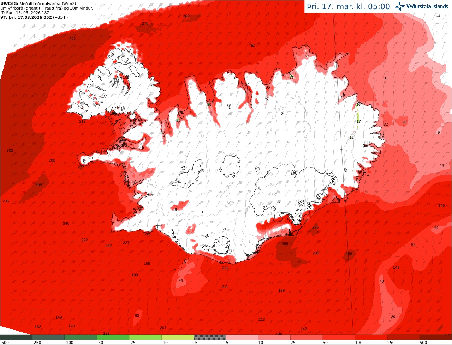Click the 29 flux value on the map
This screenshot has height=345, width=452.
click(393, 317)
